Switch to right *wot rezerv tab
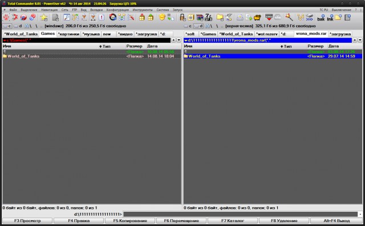Screen dimensions: 365x226 tap(267, 34)
